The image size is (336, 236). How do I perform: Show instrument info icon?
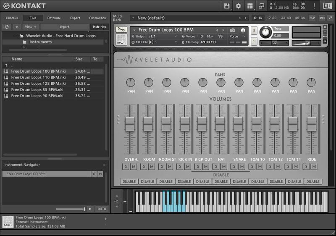pos(243,30)
